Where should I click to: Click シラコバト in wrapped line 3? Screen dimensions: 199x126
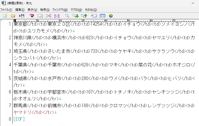pos(25,58)
